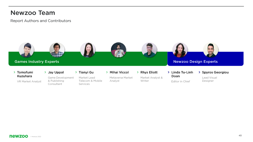Click the Rhys Eliott name text
This screenshot has width=253, height=142.
[x=149, y=72]
